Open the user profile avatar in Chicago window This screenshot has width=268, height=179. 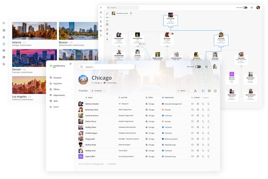tap(214, 66)
